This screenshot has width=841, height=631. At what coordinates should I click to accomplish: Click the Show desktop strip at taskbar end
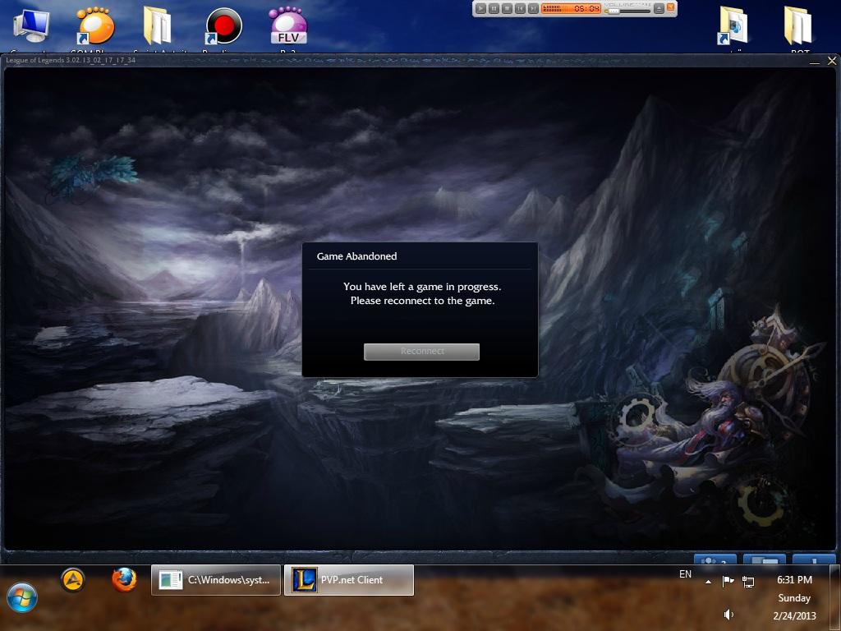coord(836,597)
